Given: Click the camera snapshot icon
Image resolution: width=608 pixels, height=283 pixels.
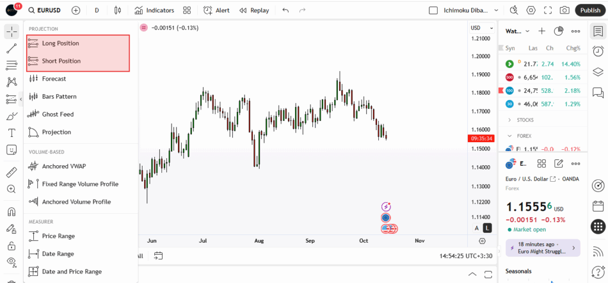Looking at the screenshot, I should click(564, 10).
